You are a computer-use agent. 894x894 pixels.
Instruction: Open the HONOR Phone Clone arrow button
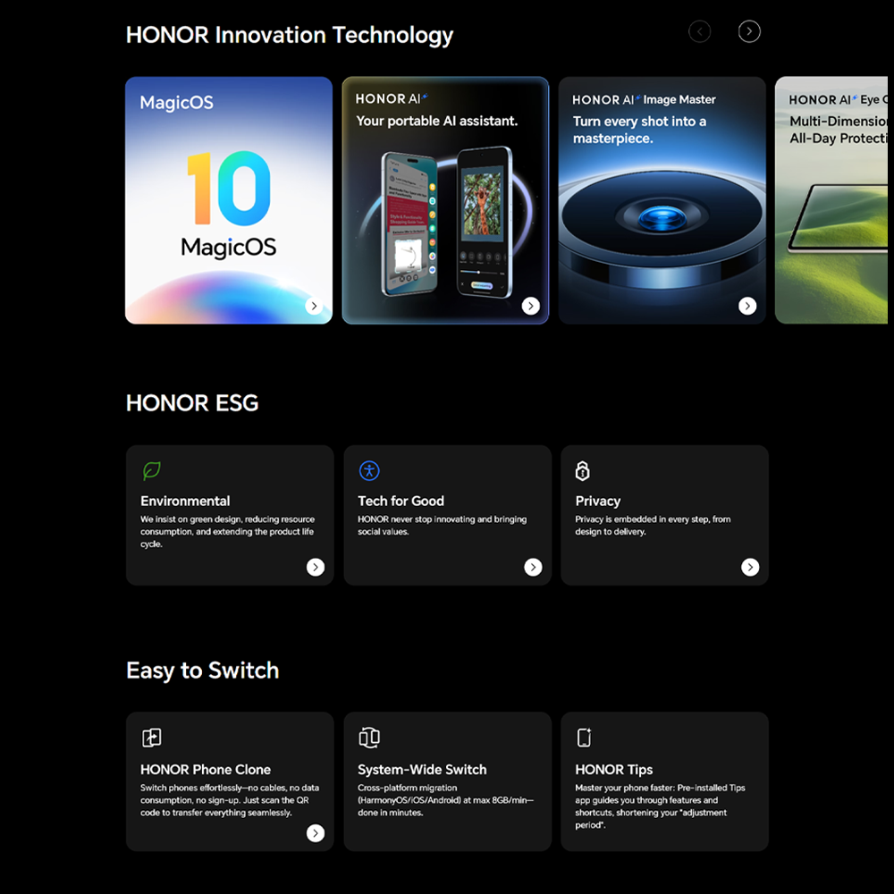[x=316, y=833]
